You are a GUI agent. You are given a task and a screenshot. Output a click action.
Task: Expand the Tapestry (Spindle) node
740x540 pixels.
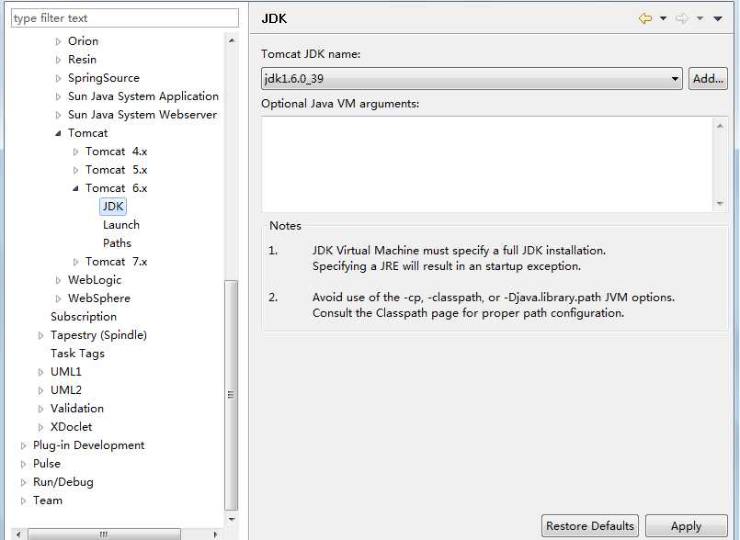coord(40,336)
